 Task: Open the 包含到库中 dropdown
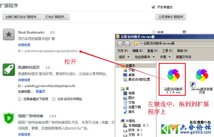146,57
